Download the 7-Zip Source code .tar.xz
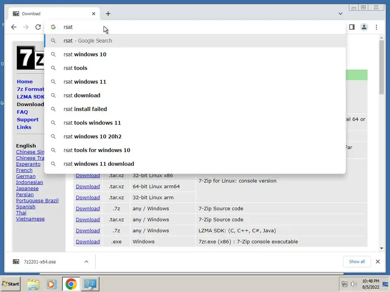The height and width of the screenshot is (292, 390). pyautogui.click(x=88, y=220)
